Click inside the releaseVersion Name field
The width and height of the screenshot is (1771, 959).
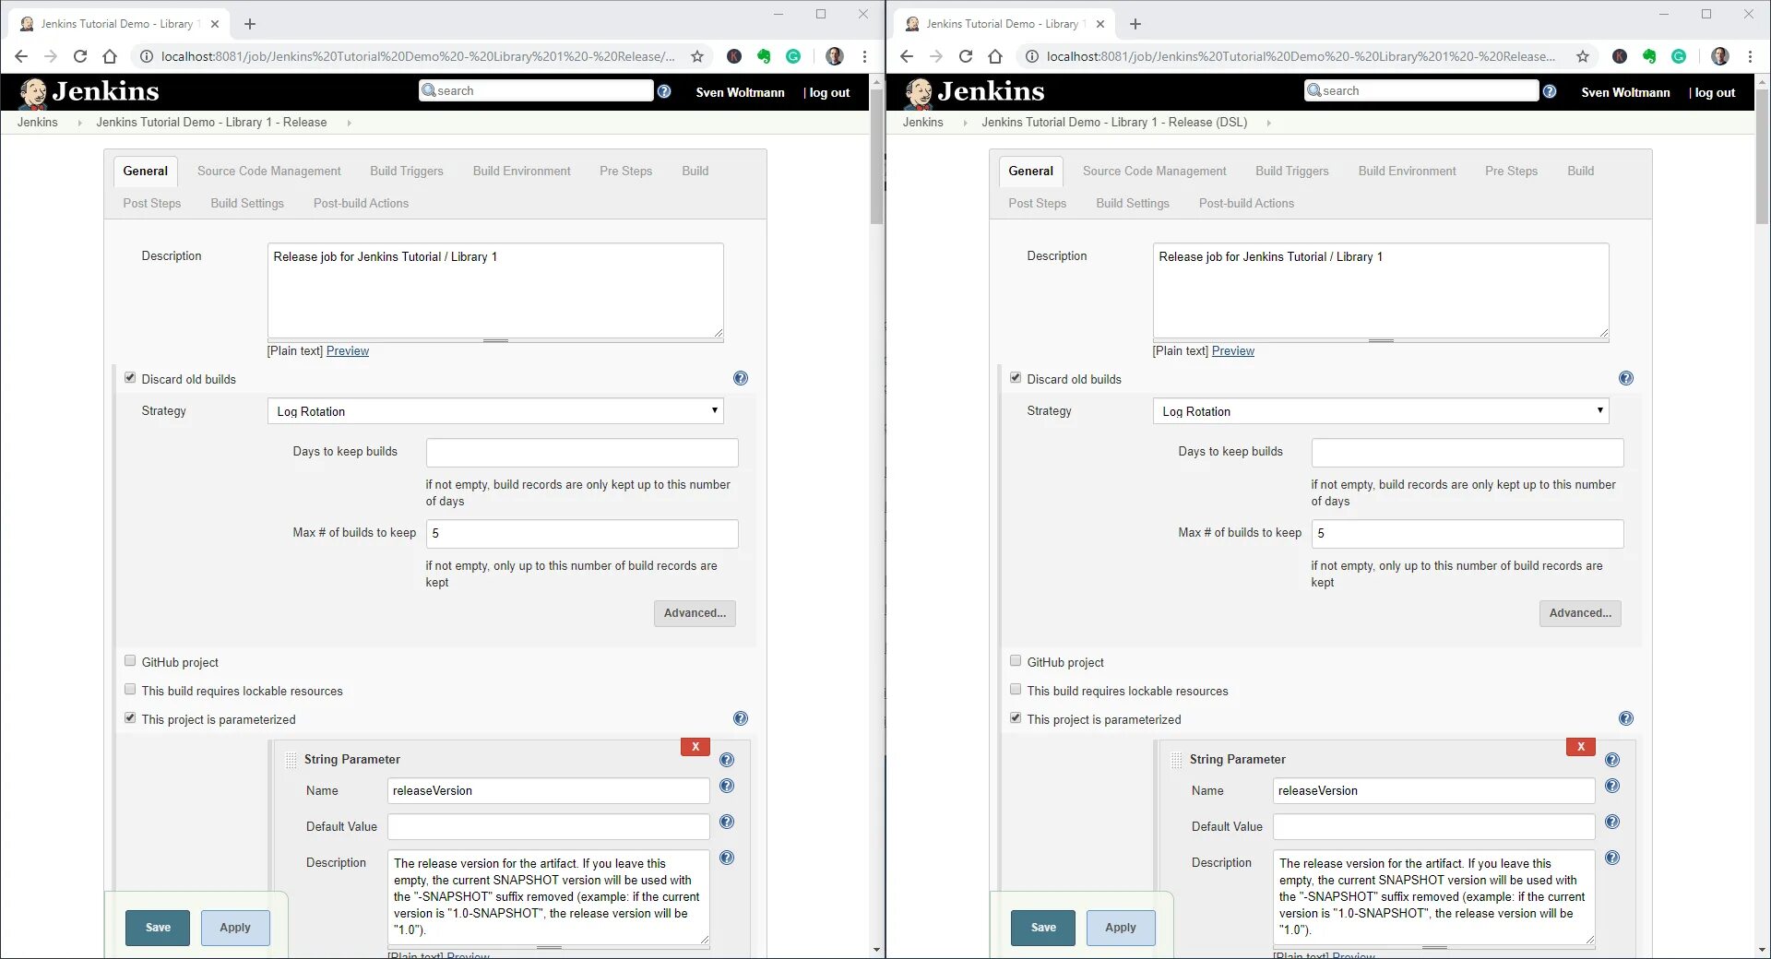click(548, 790)
